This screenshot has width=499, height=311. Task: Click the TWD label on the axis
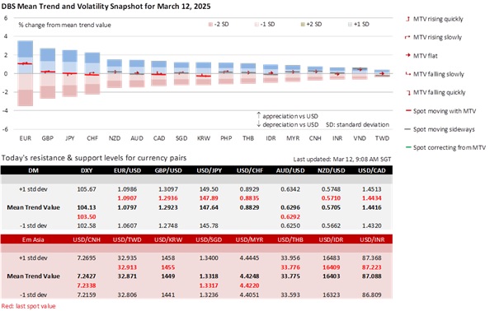click(x=382, y=138)
